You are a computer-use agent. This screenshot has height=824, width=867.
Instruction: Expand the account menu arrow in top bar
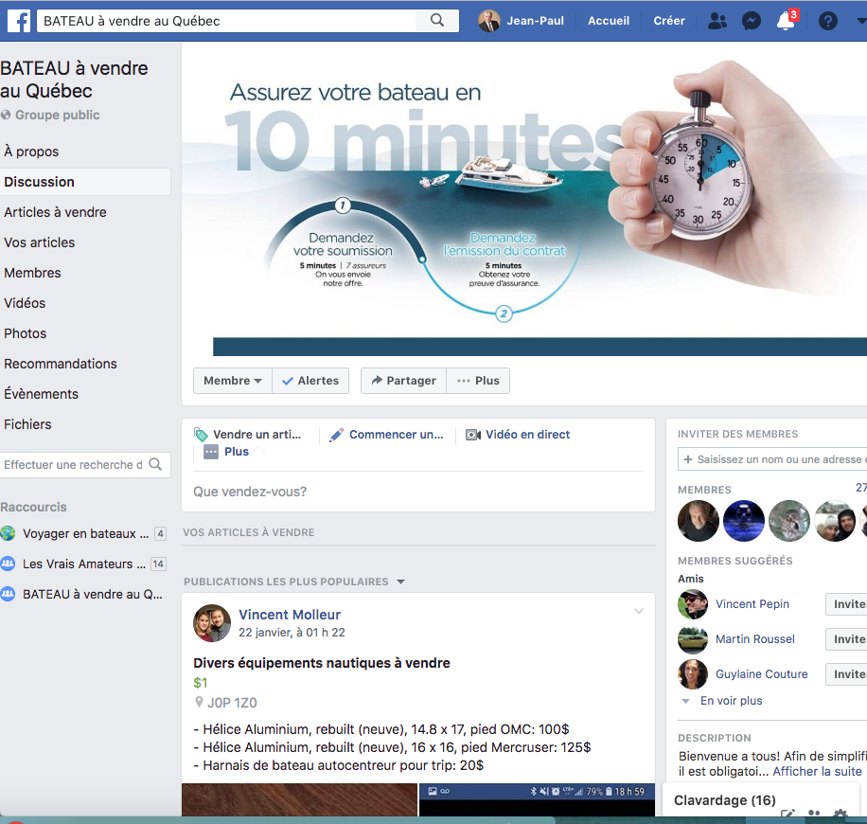[861, 21]
